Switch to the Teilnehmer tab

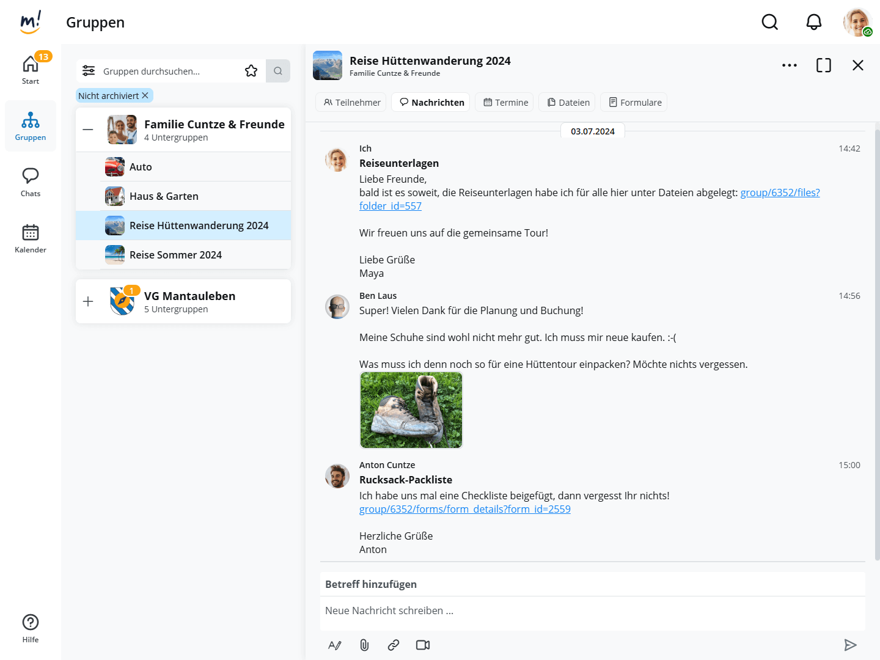[x=352, y=103]
